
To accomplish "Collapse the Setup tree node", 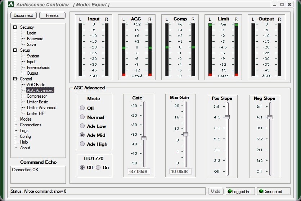I will click(15, 50).
